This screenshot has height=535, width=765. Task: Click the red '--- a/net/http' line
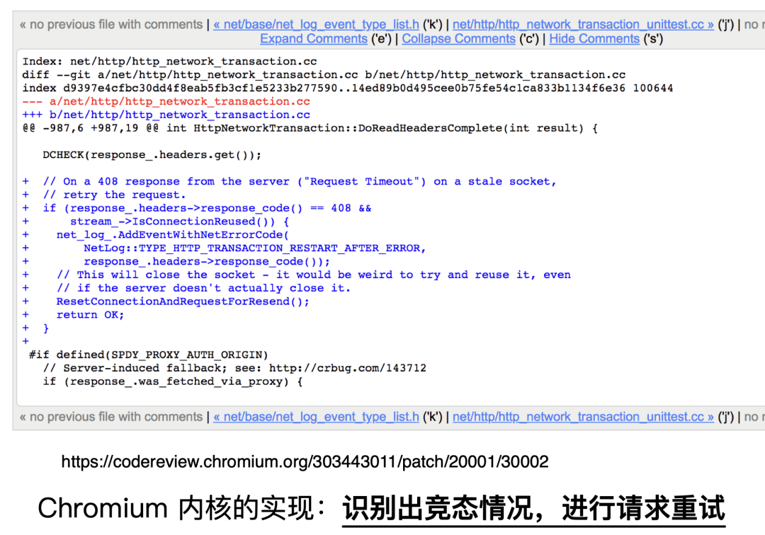coord(166,101)
